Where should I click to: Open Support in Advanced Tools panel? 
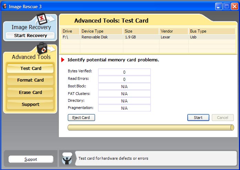tap(30, 104)
